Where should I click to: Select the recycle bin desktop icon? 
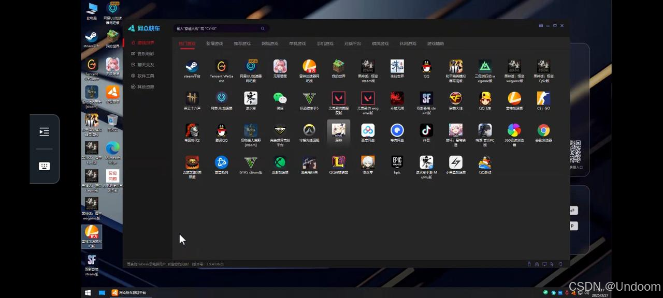click(112, 123)
